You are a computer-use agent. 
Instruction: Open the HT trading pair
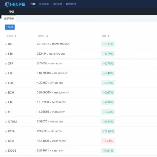[x=10, y=112]
